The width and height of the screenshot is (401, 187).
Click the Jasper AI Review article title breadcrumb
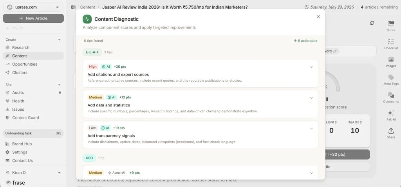click(x=175, y=7)
